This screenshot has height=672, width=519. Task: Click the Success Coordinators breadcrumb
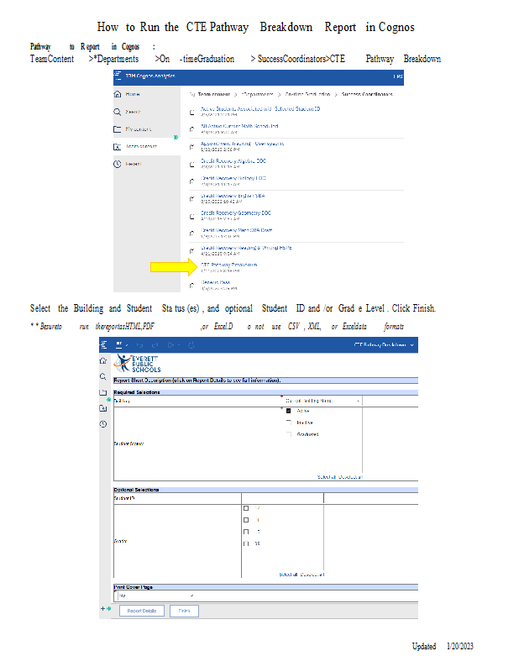pyautogui.click(x=367, y=94)
